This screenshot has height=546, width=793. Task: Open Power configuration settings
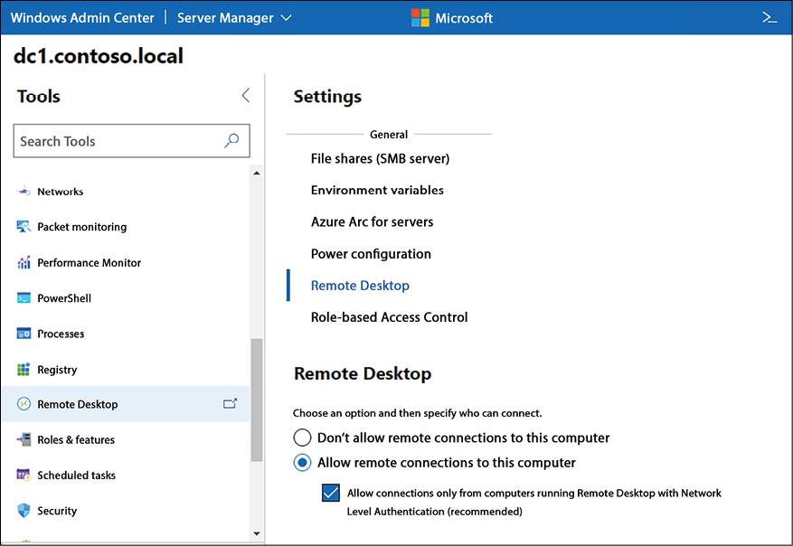coord(372,254)
